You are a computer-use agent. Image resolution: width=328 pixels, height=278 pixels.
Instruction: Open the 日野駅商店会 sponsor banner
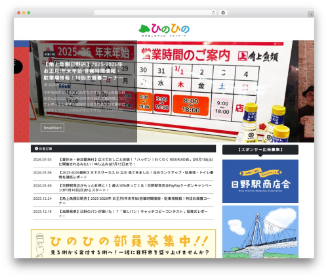[260, 181]
